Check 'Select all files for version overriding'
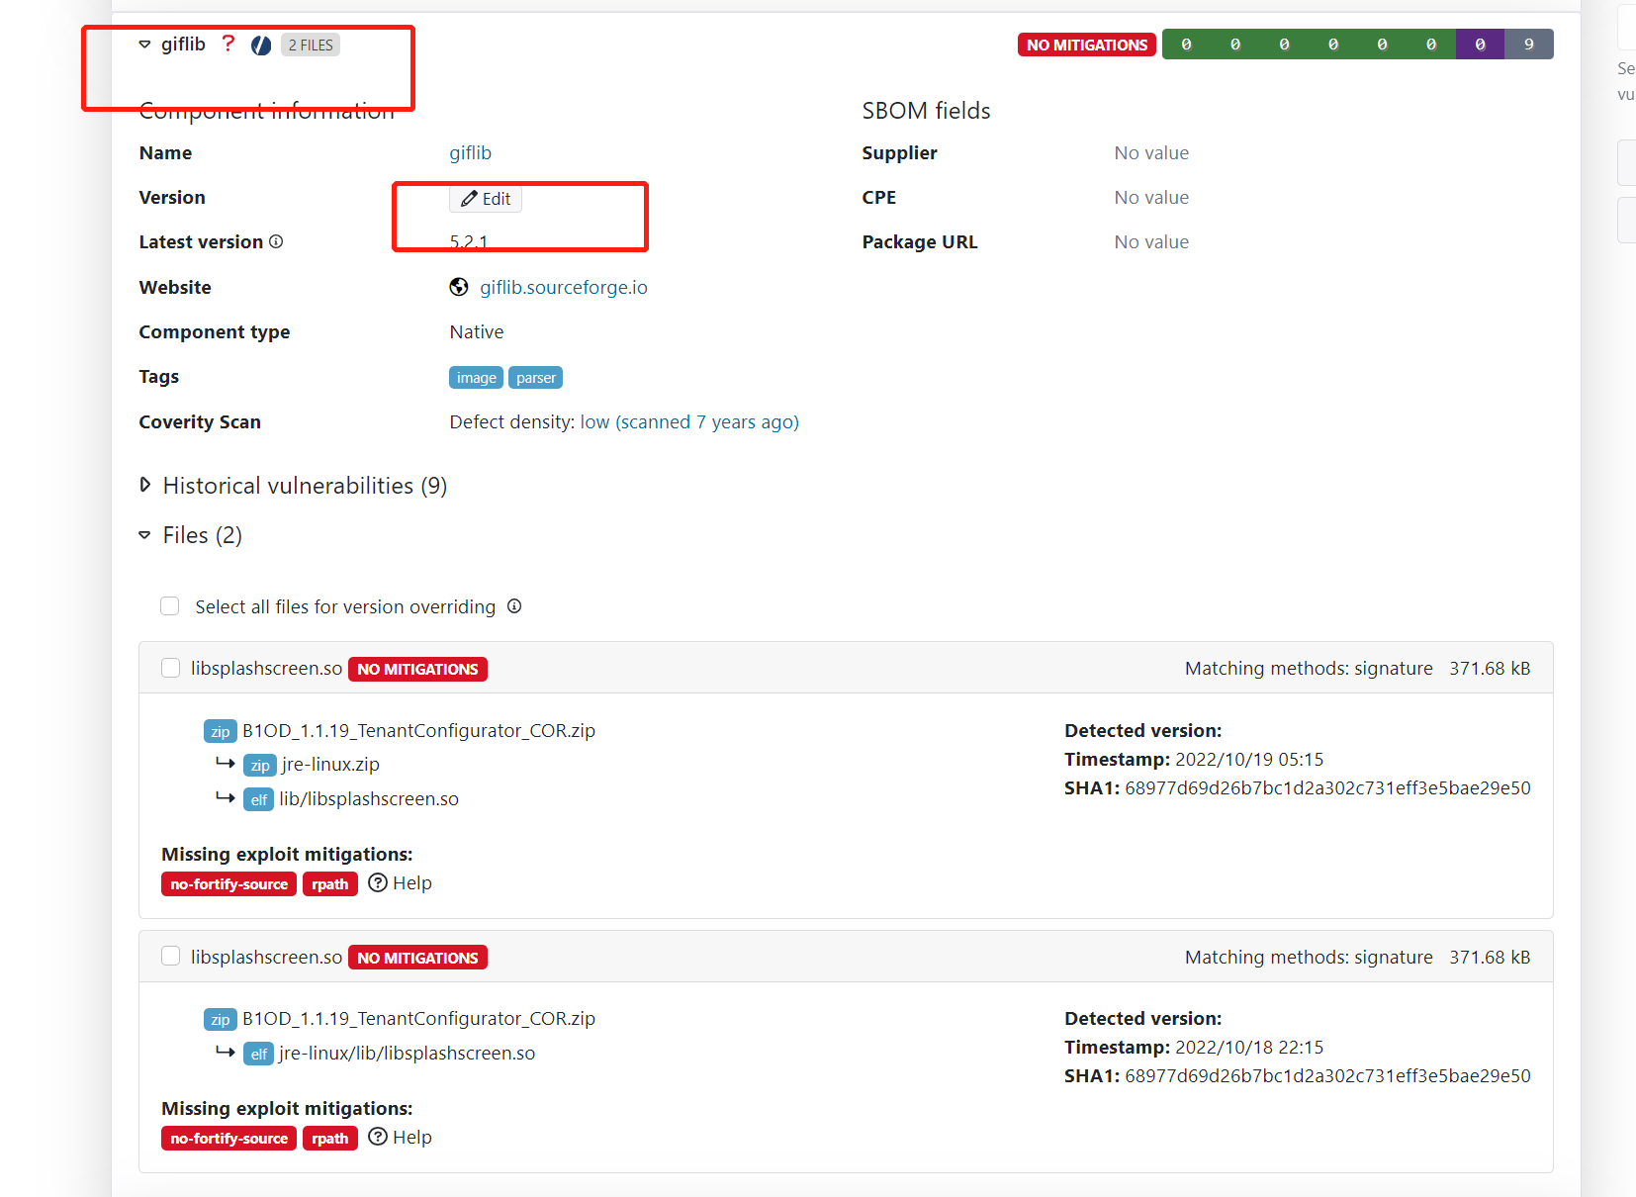The width and height of the screenshot is (1636, 1197). pos(170,605)
